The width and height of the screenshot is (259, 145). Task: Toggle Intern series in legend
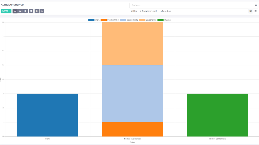click(94, 20)
